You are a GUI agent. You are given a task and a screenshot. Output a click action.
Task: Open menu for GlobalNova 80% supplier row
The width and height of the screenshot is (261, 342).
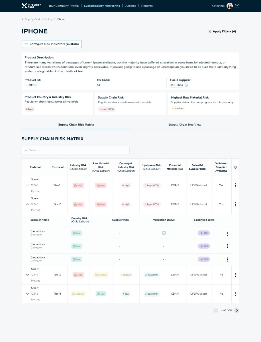[227, 233]
